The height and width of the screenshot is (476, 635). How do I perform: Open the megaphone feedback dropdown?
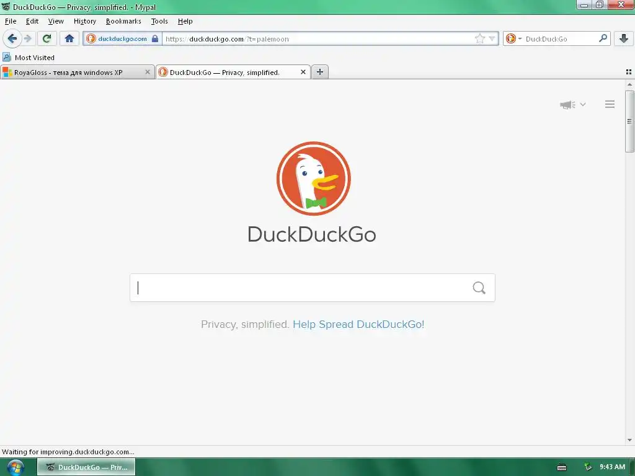[x=572, y=105]
